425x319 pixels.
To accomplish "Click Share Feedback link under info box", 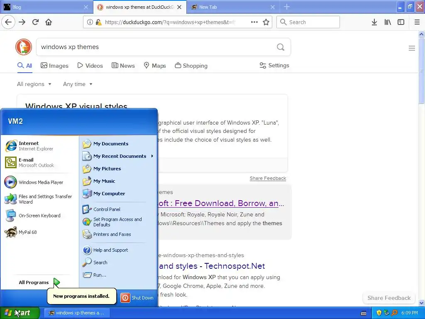I will (268, 178).
